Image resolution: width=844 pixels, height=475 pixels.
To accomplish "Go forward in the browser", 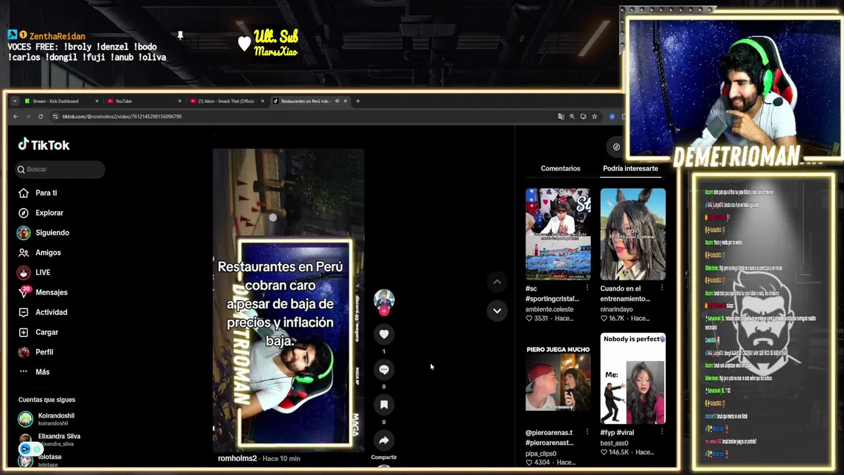I will [x=28, y=116].
